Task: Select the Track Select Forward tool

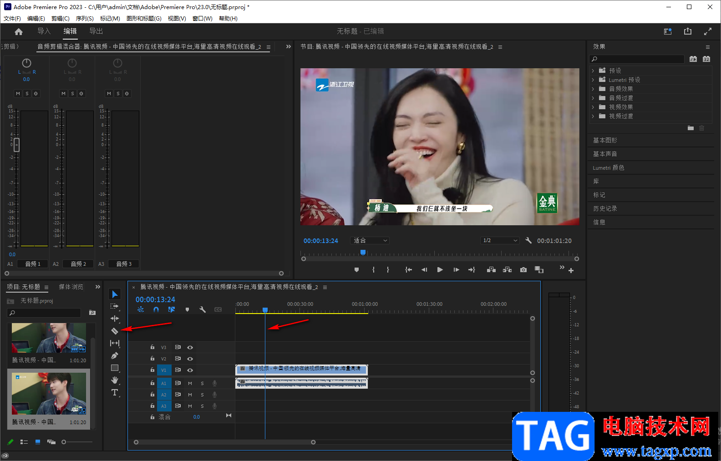Action: pyautogui.click(x=115, y=306)
